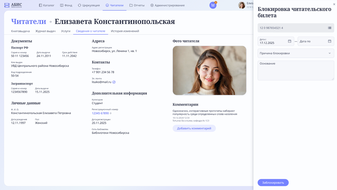Select Сведения о читателе tab
This screenshot has width=337, height=190.
[x=90, y=31]
